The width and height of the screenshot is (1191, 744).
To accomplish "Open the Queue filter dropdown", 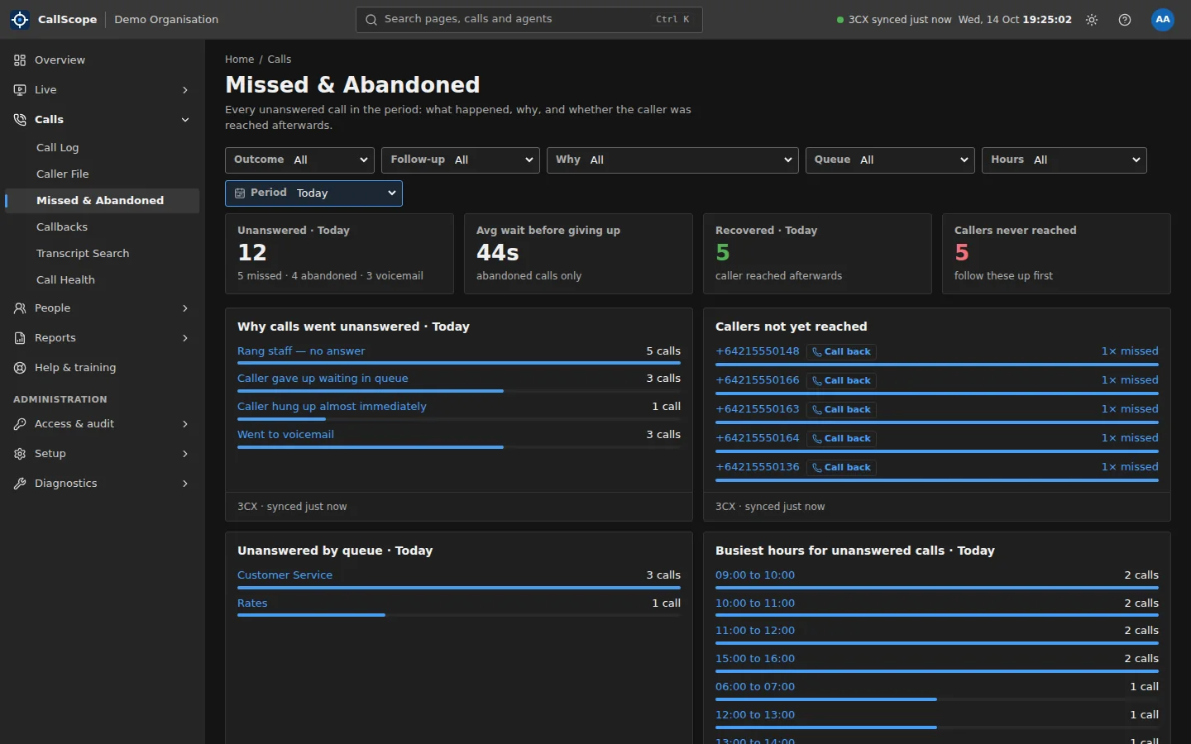I will (890, 160).
